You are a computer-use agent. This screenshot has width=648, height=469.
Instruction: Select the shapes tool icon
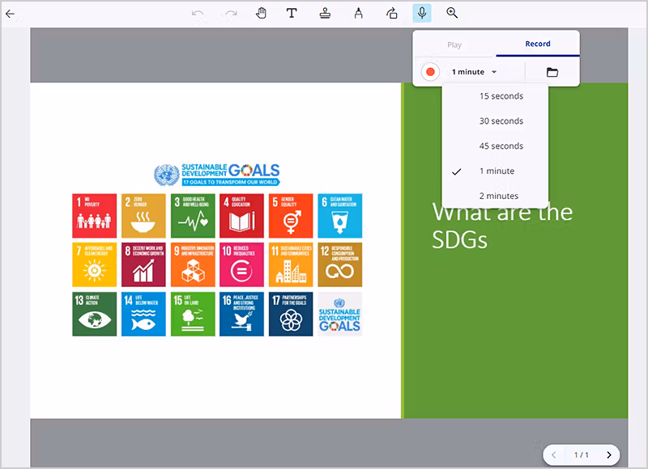391,13
